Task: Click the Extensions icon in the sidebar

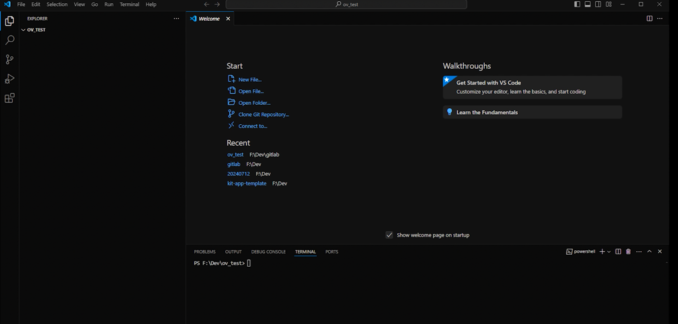Action: click(x=9, y=98)
